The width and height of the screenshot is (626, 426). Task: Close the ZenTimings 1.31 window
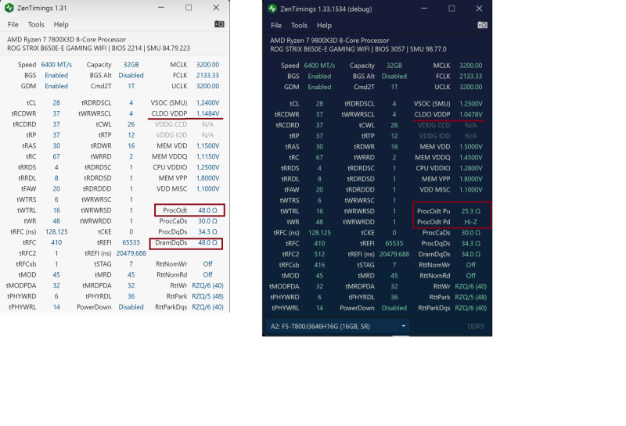216,8
